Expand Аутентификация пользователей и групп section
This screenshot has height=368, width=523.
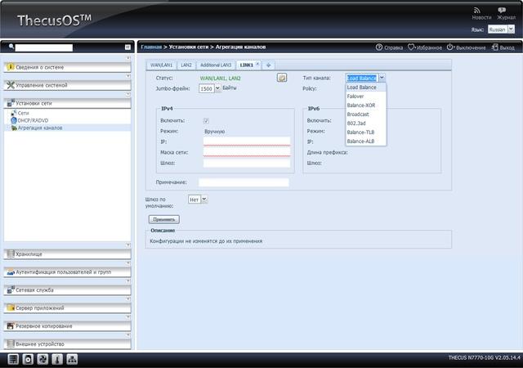(x=67, y=272)
